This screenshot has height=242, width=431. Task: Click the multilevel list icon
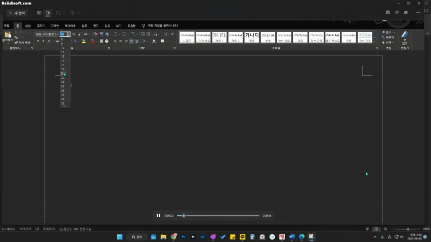point(133,34)
